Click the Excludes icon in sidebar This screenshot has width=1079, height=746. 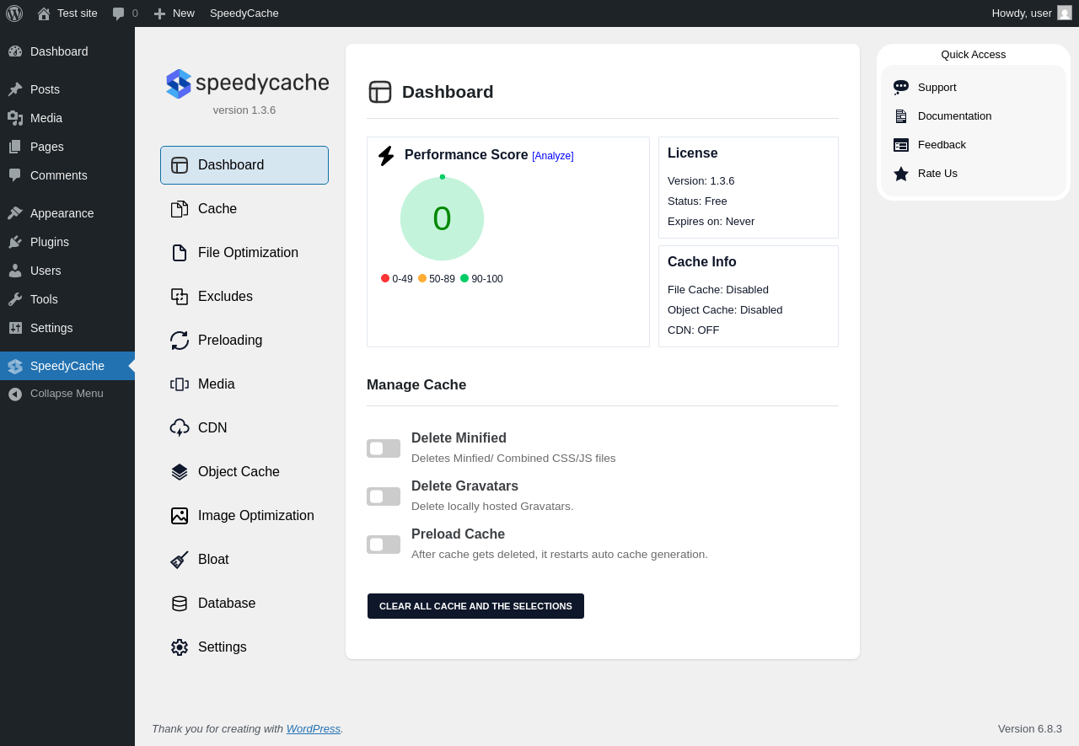[x=180, y=297]
